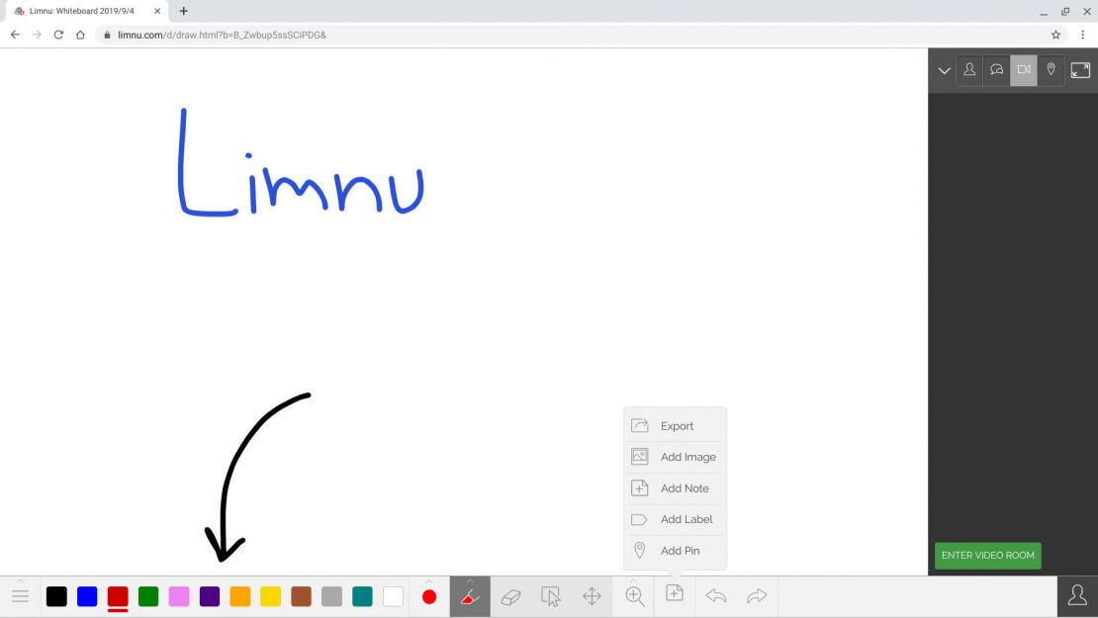Choose Export from the insert menu

coord(675,425)
